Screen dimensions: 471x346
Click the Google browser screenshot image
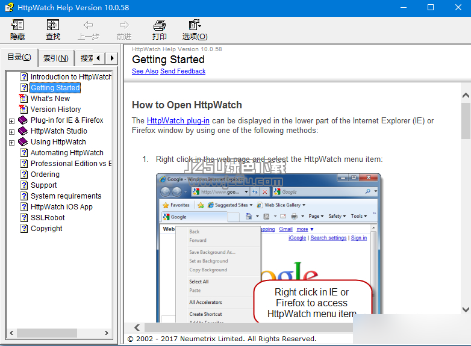[268, 248]
